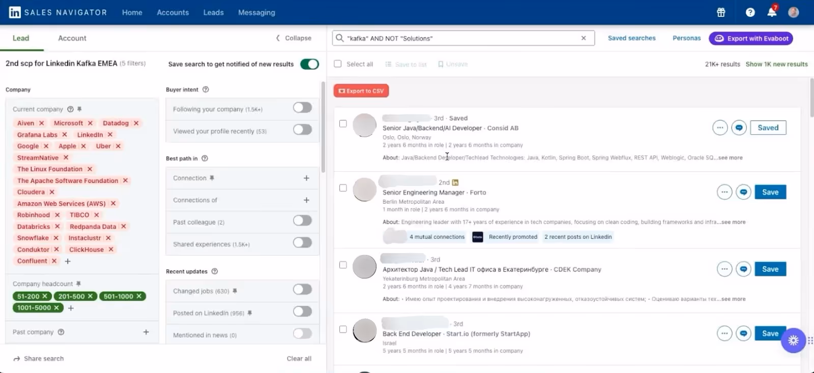Enable Following your company filter
The height and width of the screenshot is (373, 814).
[x=302, y=108]
